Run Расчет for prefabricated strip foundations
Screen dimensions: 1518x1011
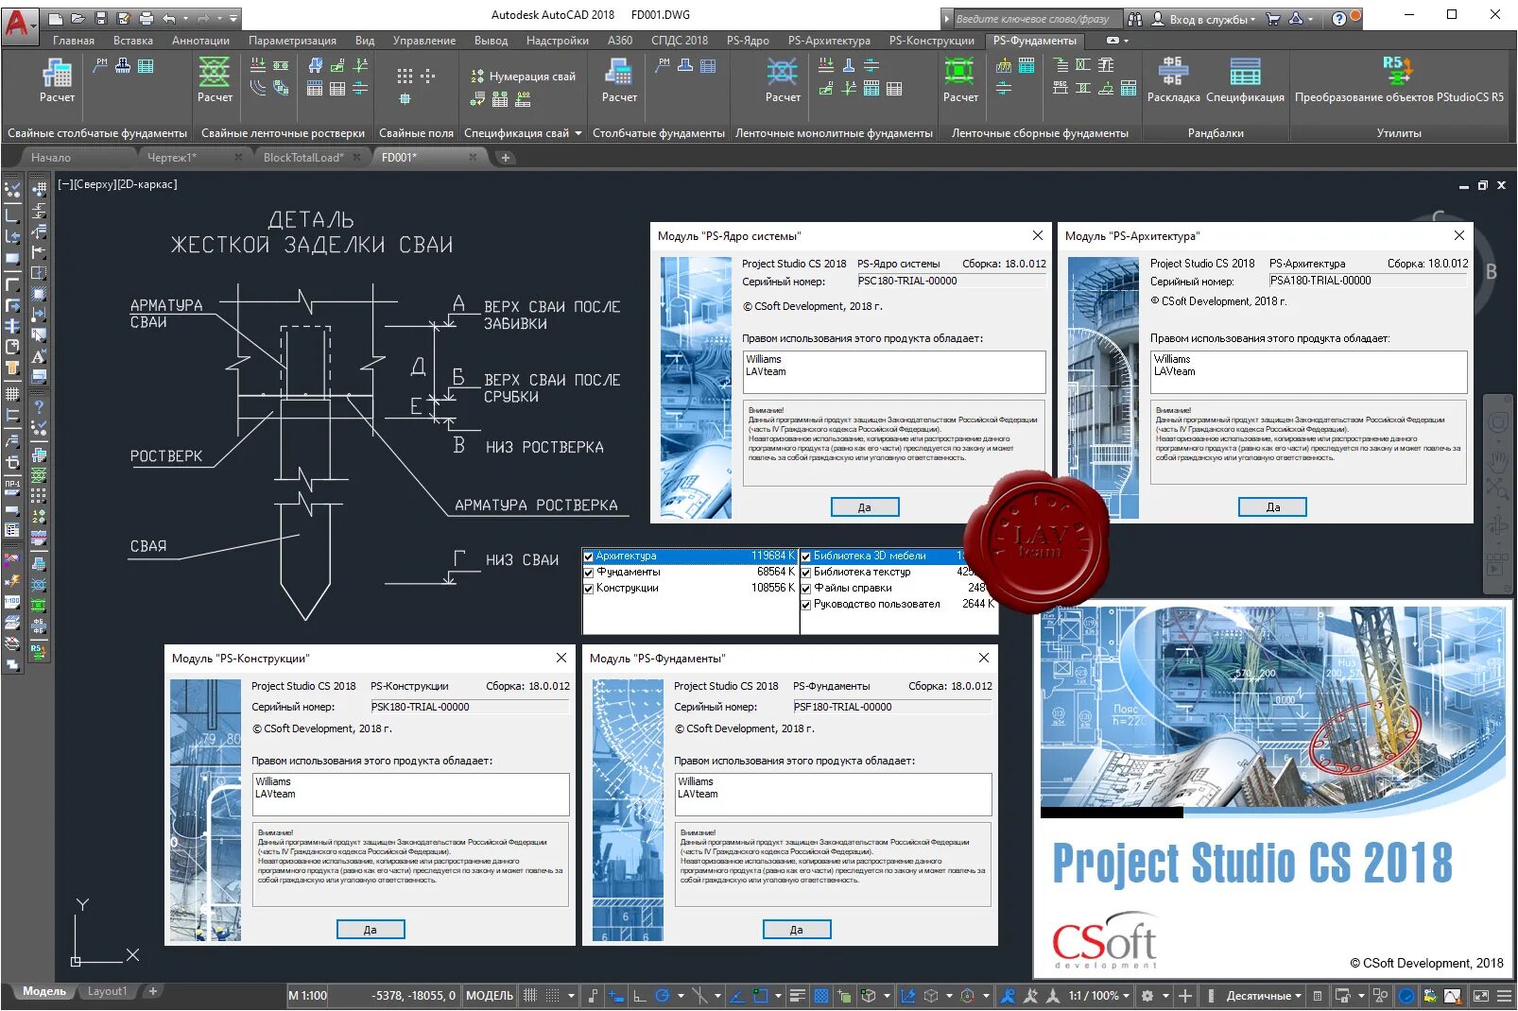960,79
